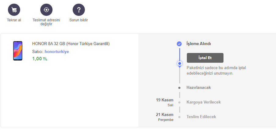
Task: Click the change delivery address icon
Action: pyautogui.click(x=46, y=10)
